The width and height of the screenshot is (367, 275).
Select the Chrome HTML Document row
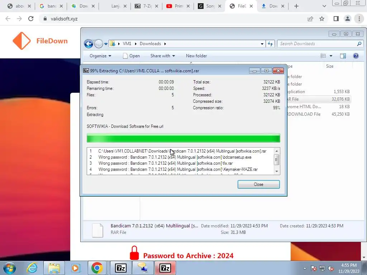pos(319,107)
